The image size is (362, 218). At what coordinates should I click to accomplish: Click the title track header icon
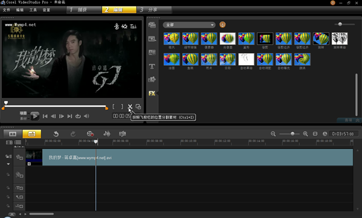tap(19, 188)
